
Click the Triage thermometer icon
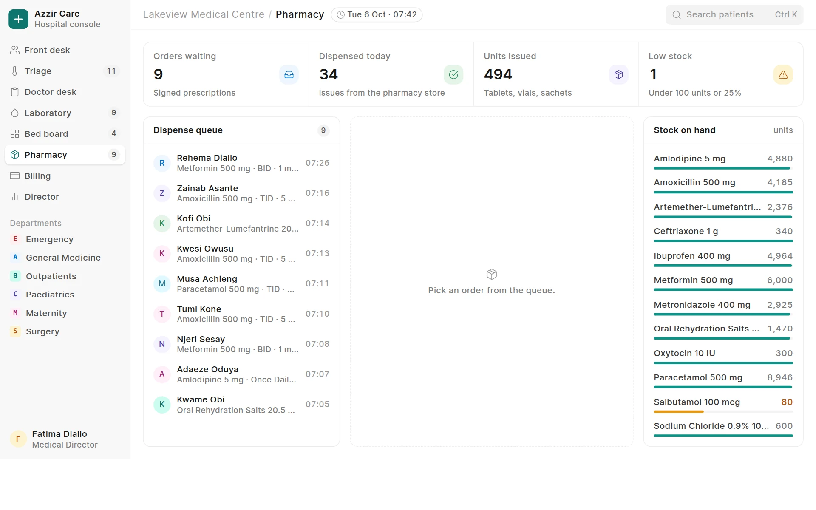click(15, 71)
